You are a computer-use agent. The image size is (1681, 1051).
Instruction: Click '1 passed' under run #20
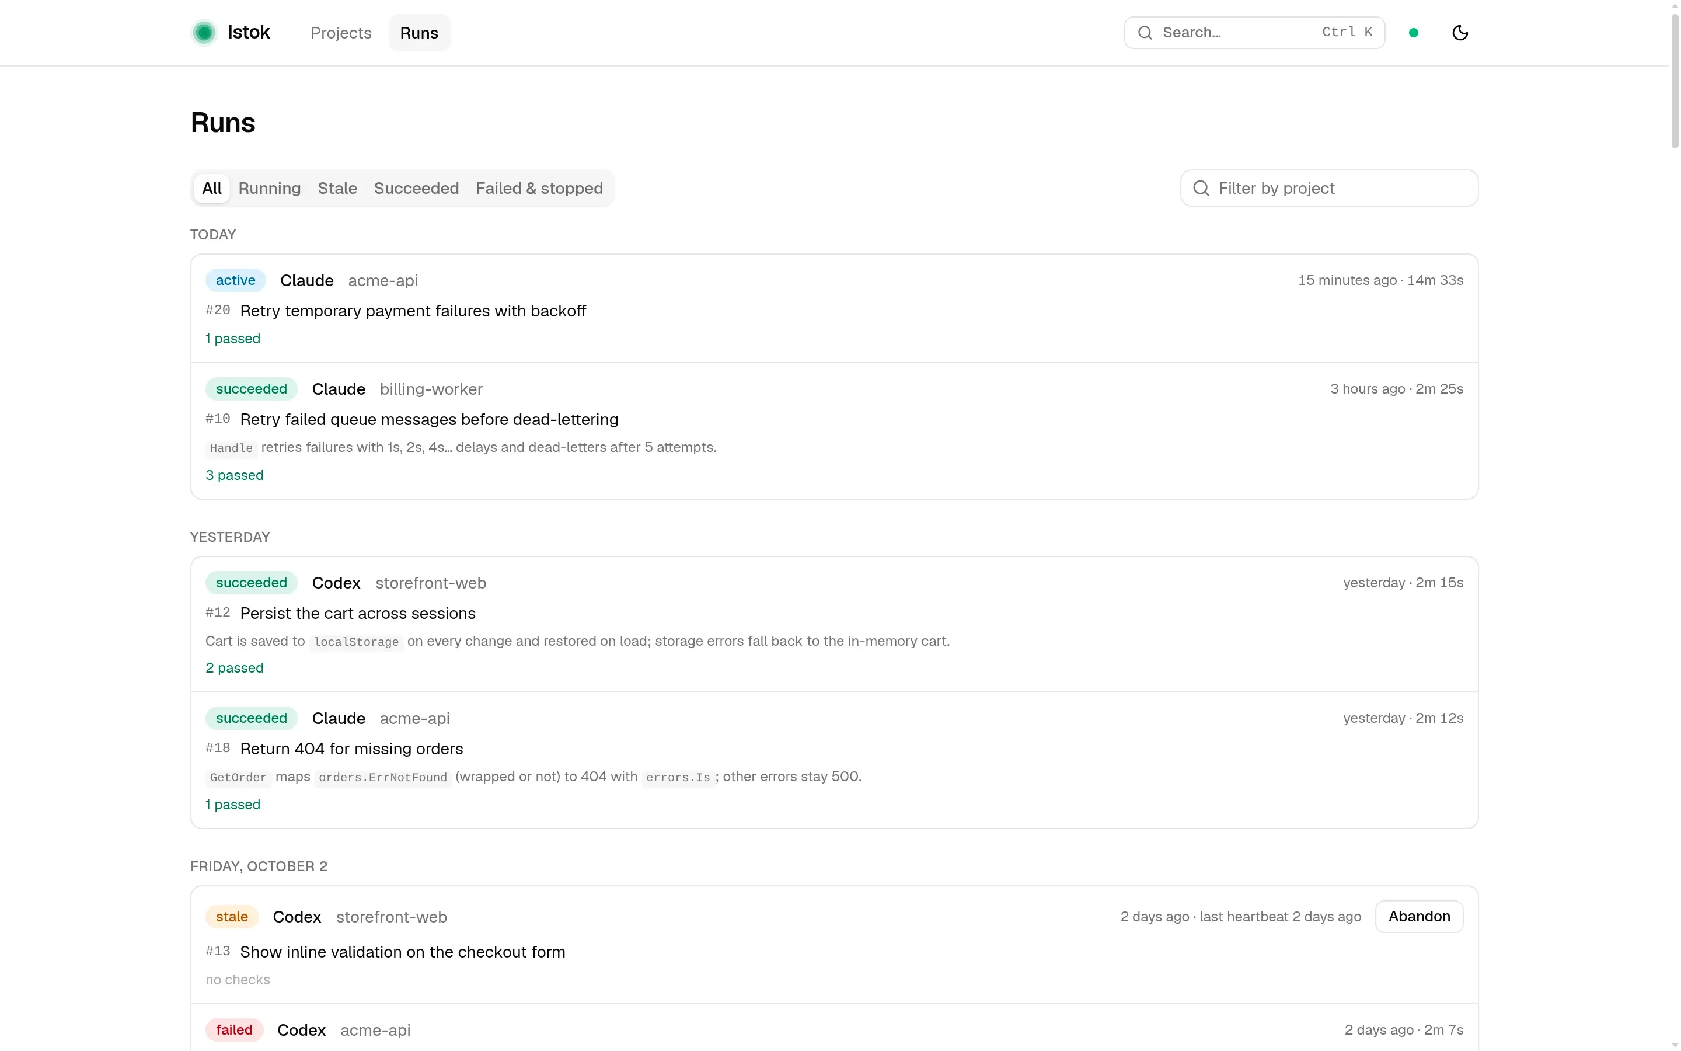(233, 339)
